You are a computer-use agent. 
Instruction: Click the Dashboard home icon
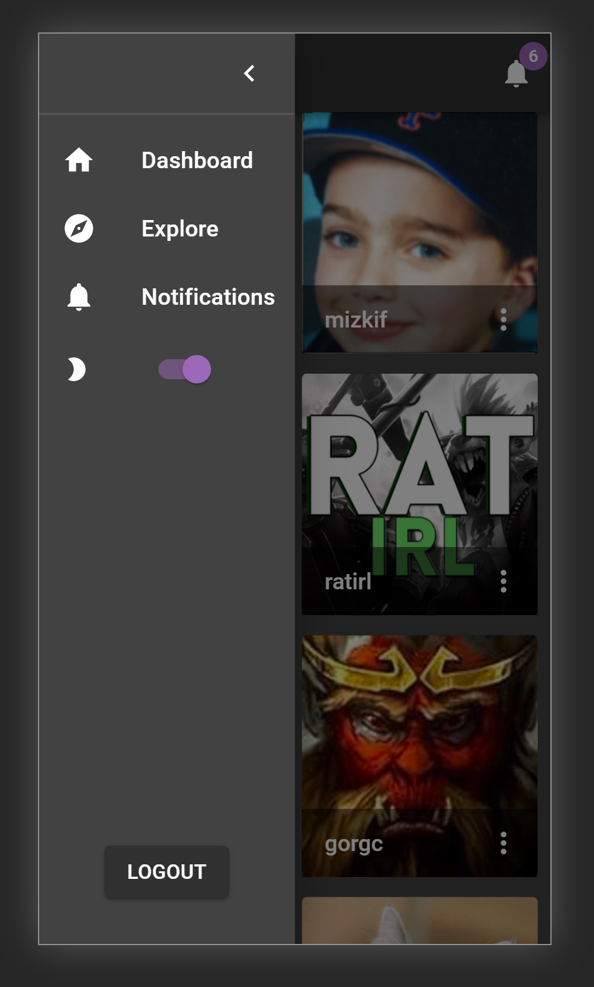[x=79, y=161]
